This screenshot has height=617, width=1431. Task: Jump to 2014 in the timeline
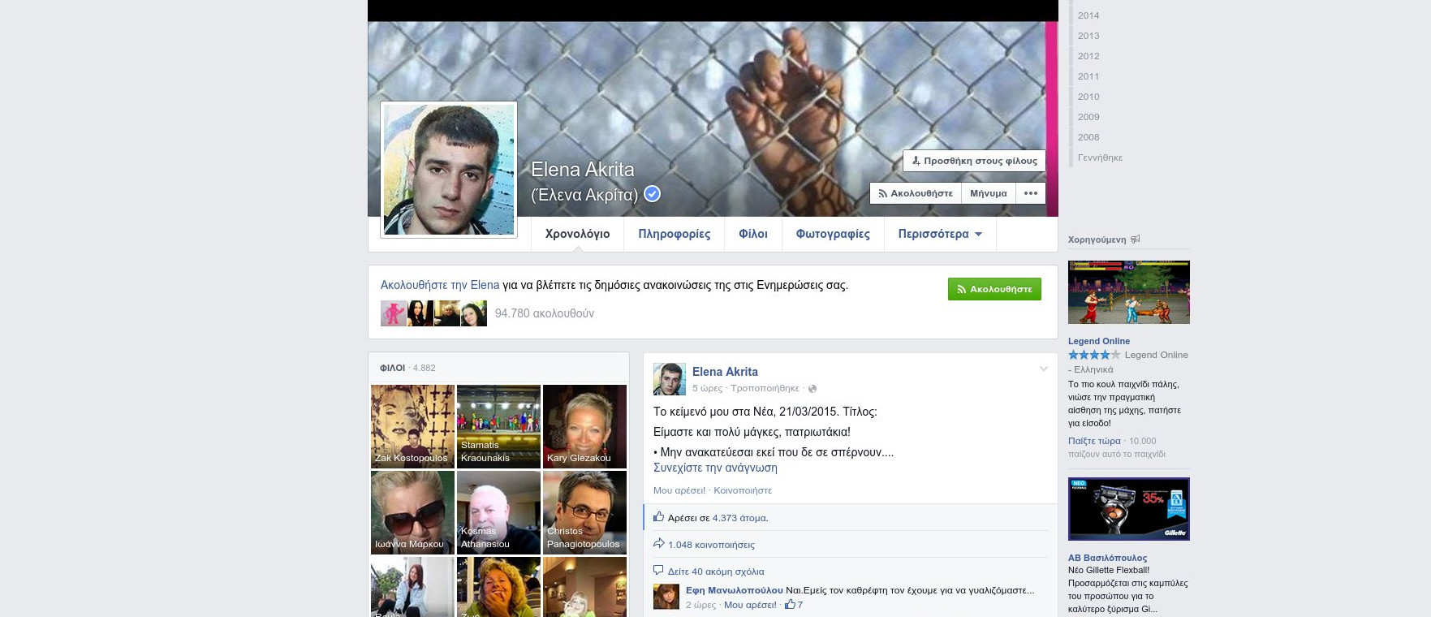pos(1088,15)
